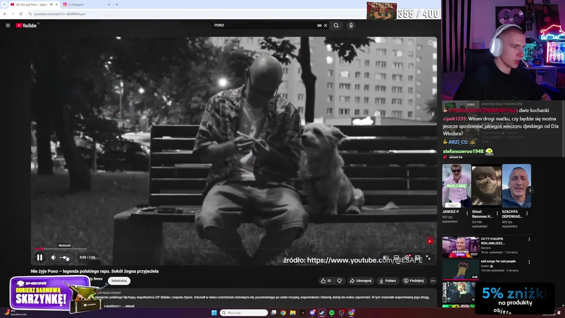The image size is (565, 318).
Task: Open the player settings gear
Action: click(407, 257)
